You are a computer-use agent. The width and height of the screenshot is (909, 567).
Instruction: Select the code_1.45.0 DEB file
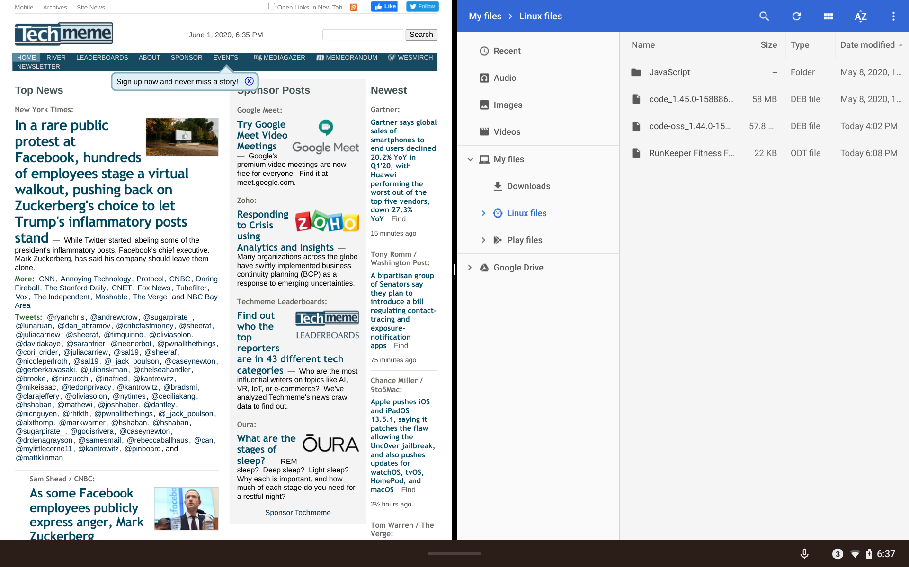[764, 99]
